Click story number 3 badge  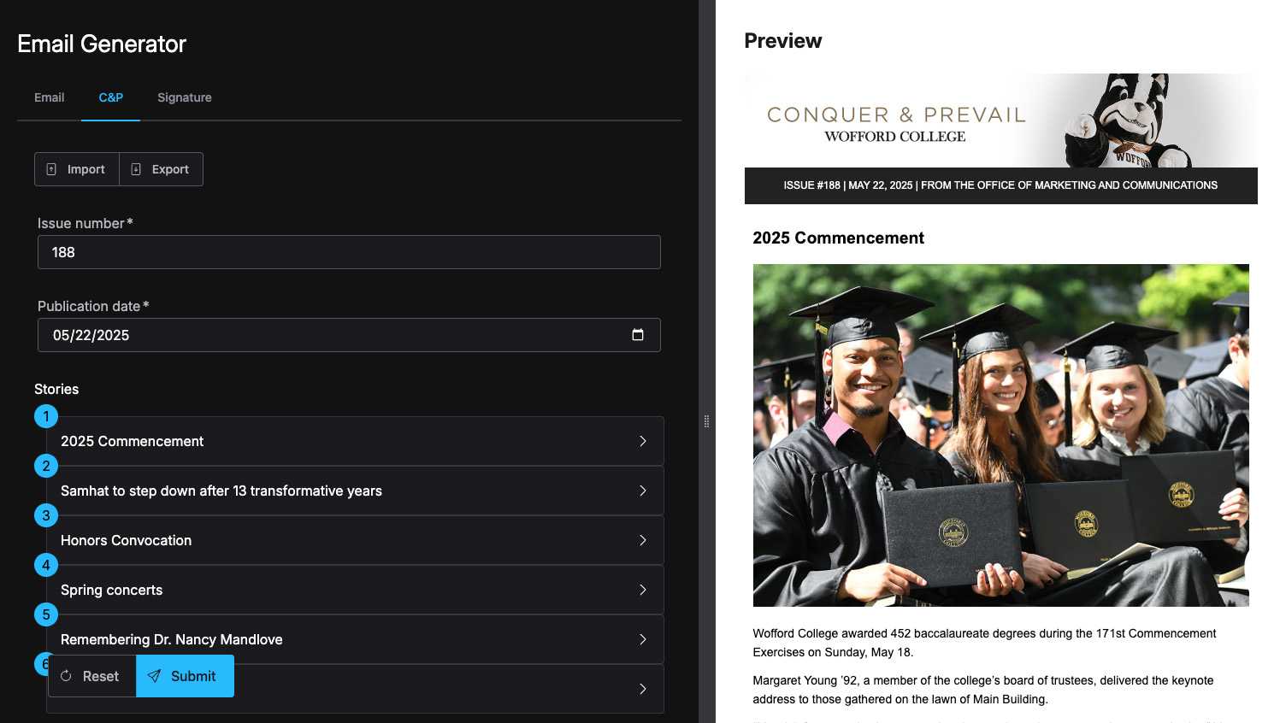46,515
